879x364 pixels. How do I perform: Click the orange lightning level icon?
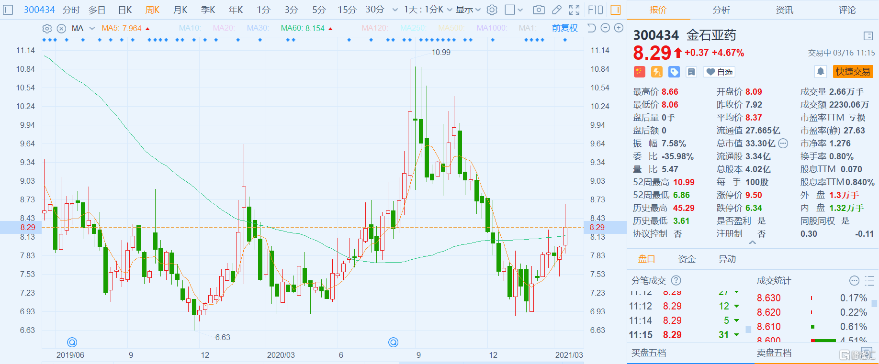click(x=657, y=72)
